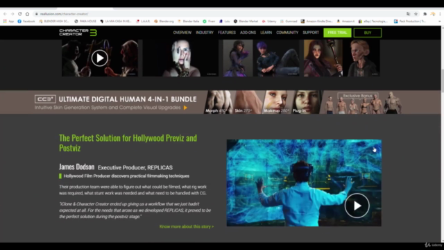
Task: Click the Hollywood Previz and Postviz heading
Action: tap(128, 143)
